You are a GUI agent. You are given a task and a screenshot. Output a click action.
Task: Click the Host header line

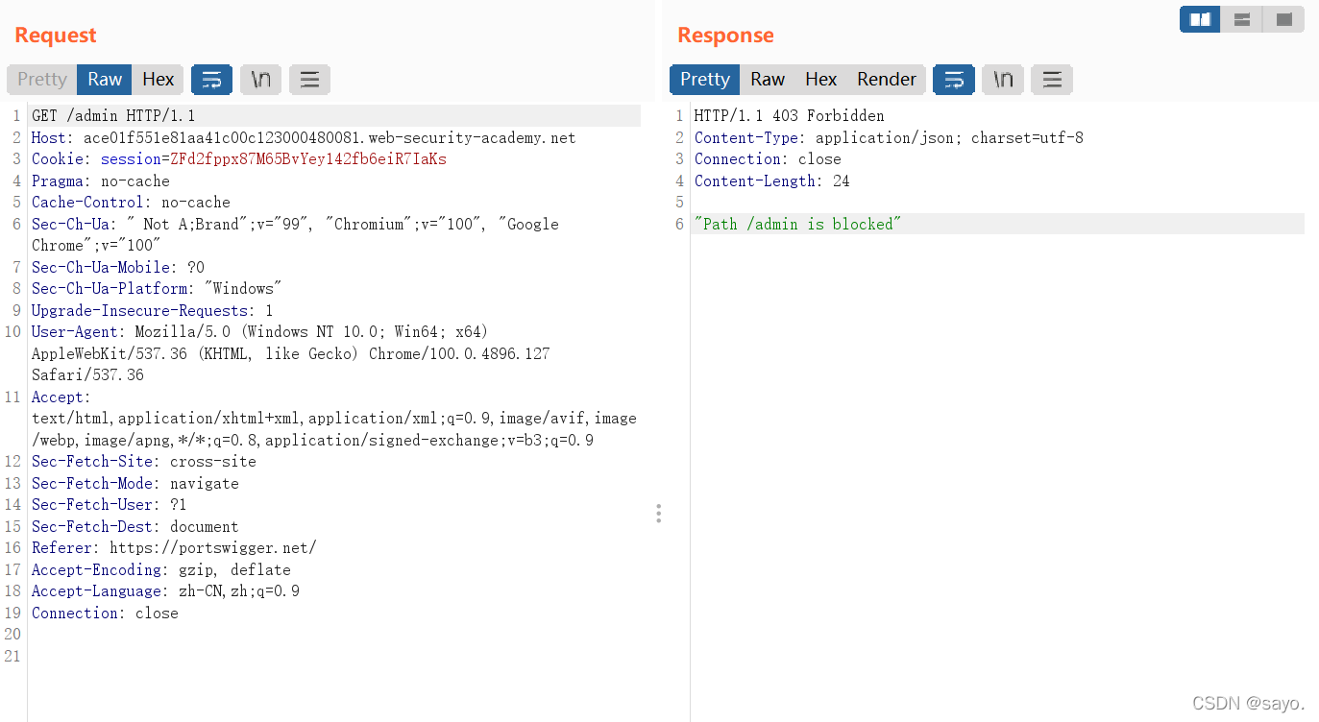tap(304, 137)
